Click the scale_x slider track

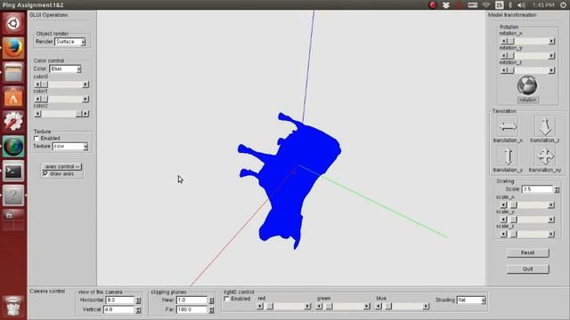point(527,205)
